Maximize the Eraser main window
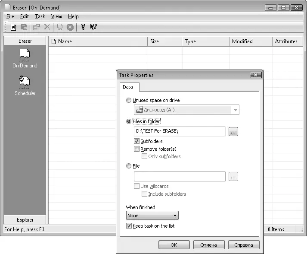The image size is (307, 254). [x=283, y=8]
